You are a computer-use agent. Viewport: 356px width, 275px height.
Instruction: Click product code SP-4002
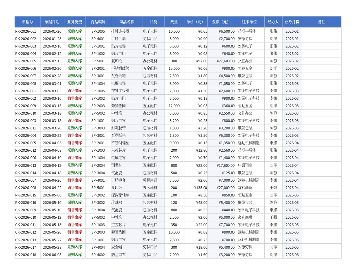(98, 255)
